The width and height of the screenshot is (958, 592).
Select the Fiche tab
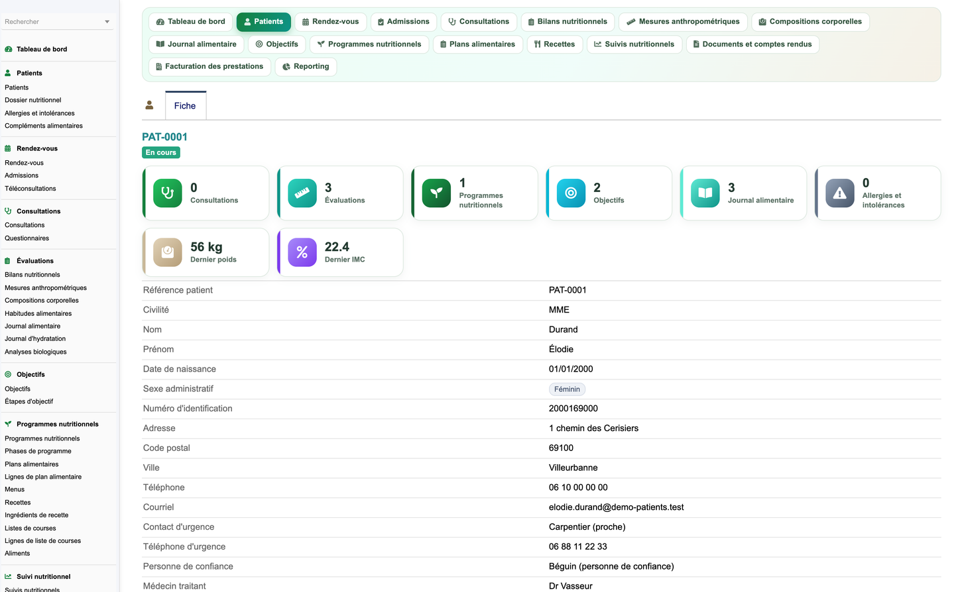click(185, 106)
